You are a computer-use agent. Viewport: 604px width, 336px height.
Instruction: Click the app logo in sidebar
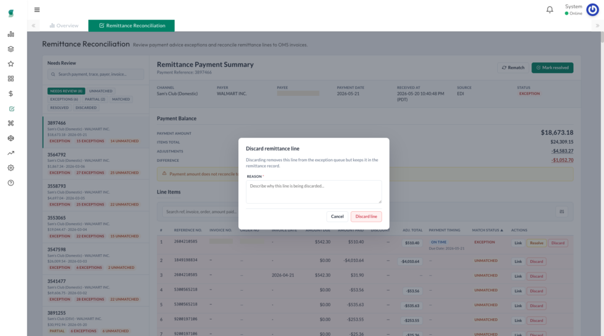click(11, 14)
